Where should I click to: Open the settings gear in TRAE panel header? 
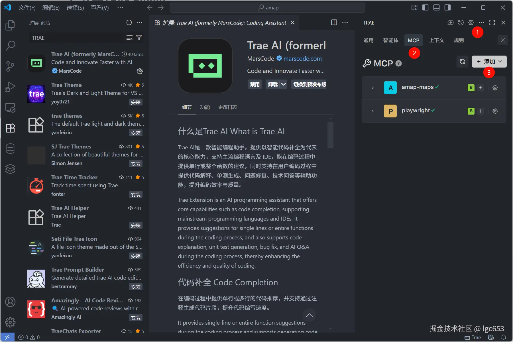tap(471, 23)
